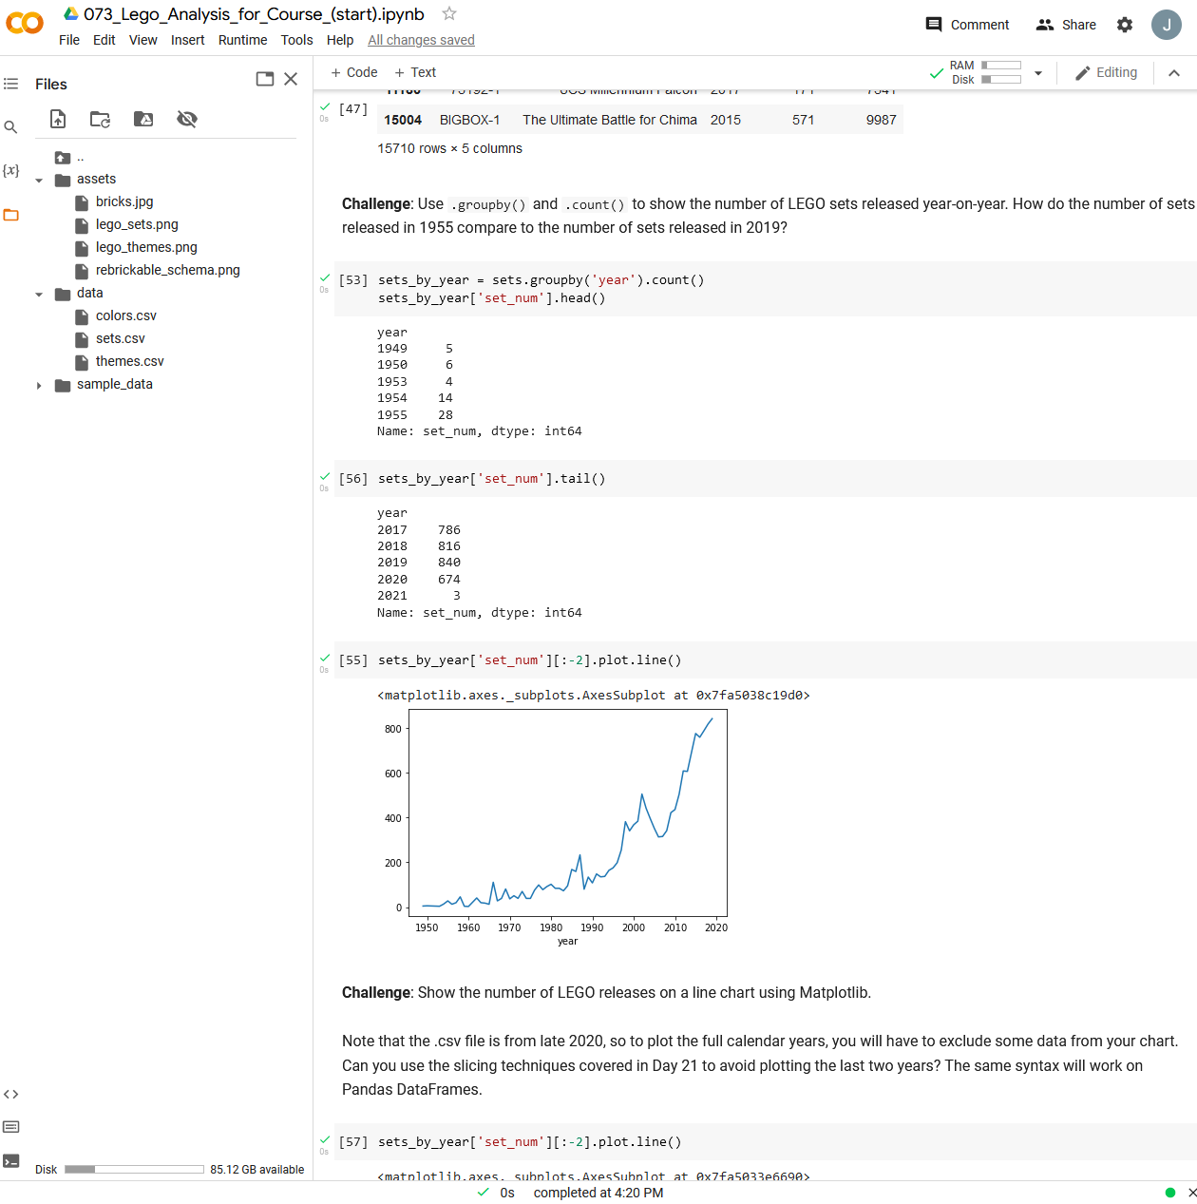
Task: Select sets.csv in the data folder
Action: 121,337
